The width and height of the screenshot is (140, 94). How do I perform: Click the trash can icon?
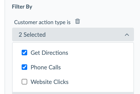coord(78,21)
